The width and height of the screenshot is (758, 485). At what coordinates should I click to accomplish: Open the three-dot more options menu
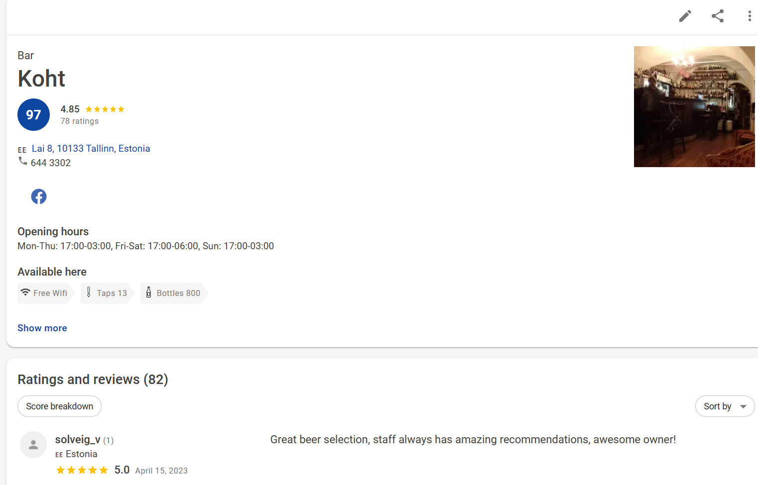point(749,16)
